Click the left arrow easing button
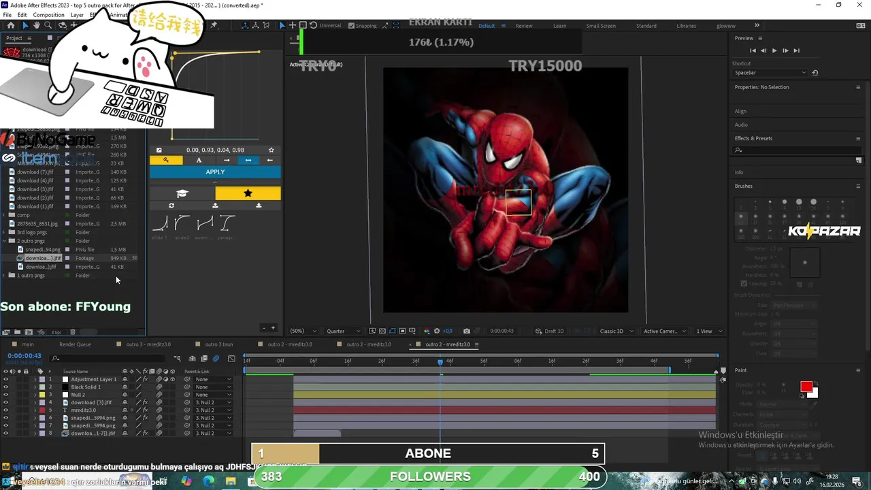This screenshot has height=490, width=871. click(269, 160)
